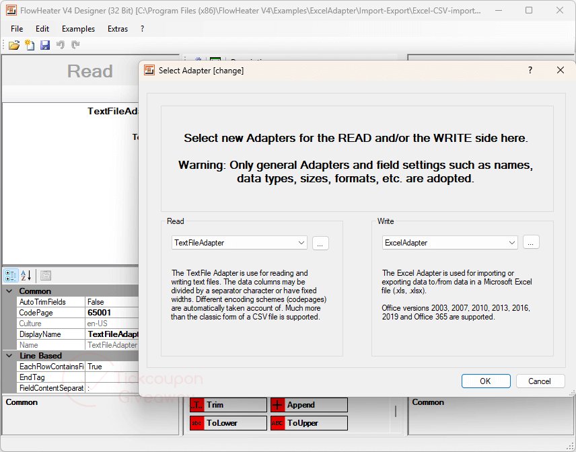
Task: Select the Culture property row
Action: click(x=77, y=324)
